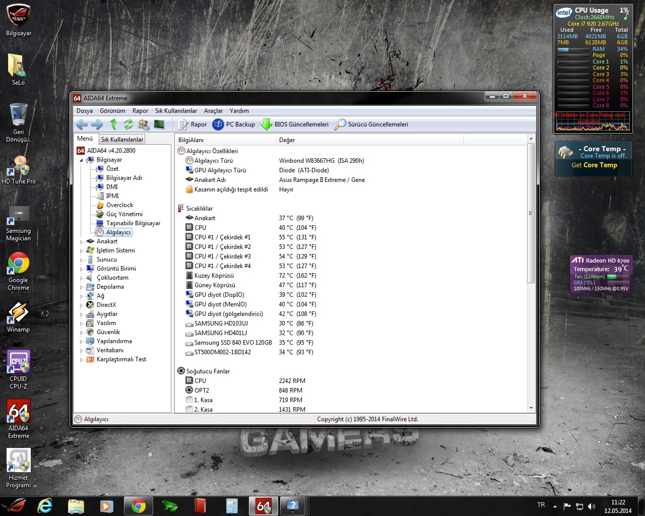This screenshot has width=645, height=516.
Task: Expand the Depolama tree node
Action: pos(81,287)
